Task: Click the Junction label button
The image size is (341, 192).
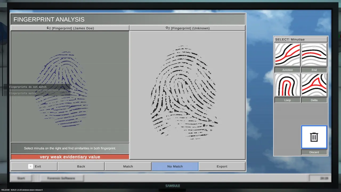Action: click(287, 70)
